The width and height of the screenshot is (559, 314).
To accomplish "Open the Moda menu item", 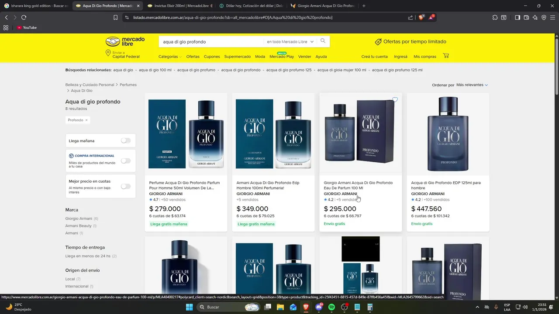I will (260, 57).
